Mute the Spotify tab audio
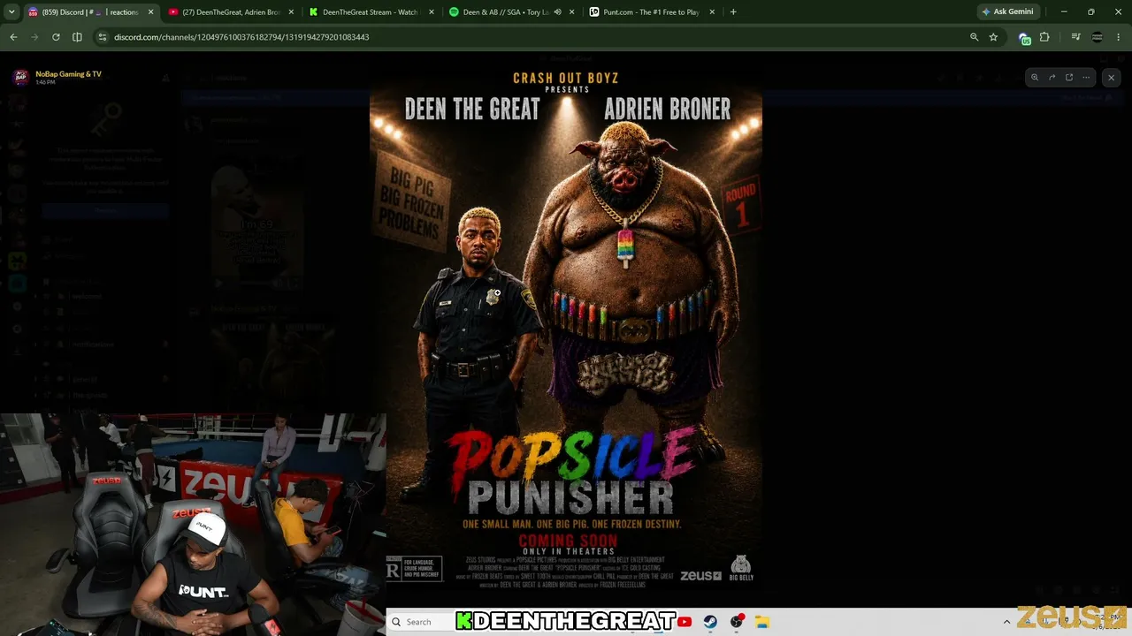The width and height of the screenshot is (1132, 636). pos(557,12)
